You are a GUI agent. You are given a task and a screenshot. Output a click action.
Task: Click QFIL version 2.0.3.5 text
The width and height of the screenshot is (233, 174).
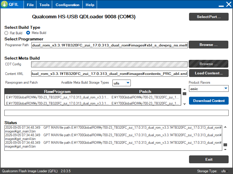[66, 171]
